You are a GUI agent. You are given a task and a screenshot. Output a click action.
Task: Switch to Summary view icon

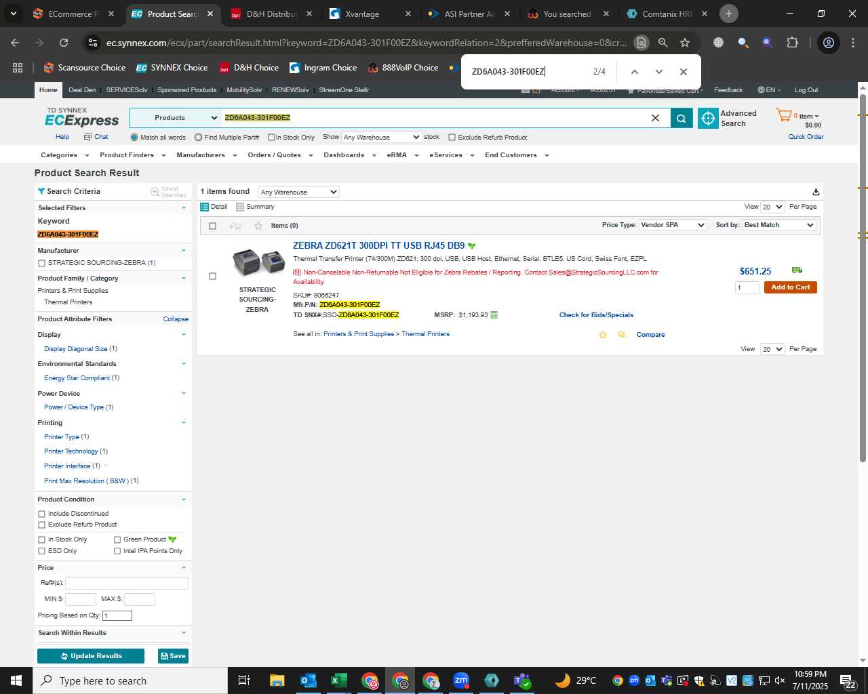click(241, 207)
